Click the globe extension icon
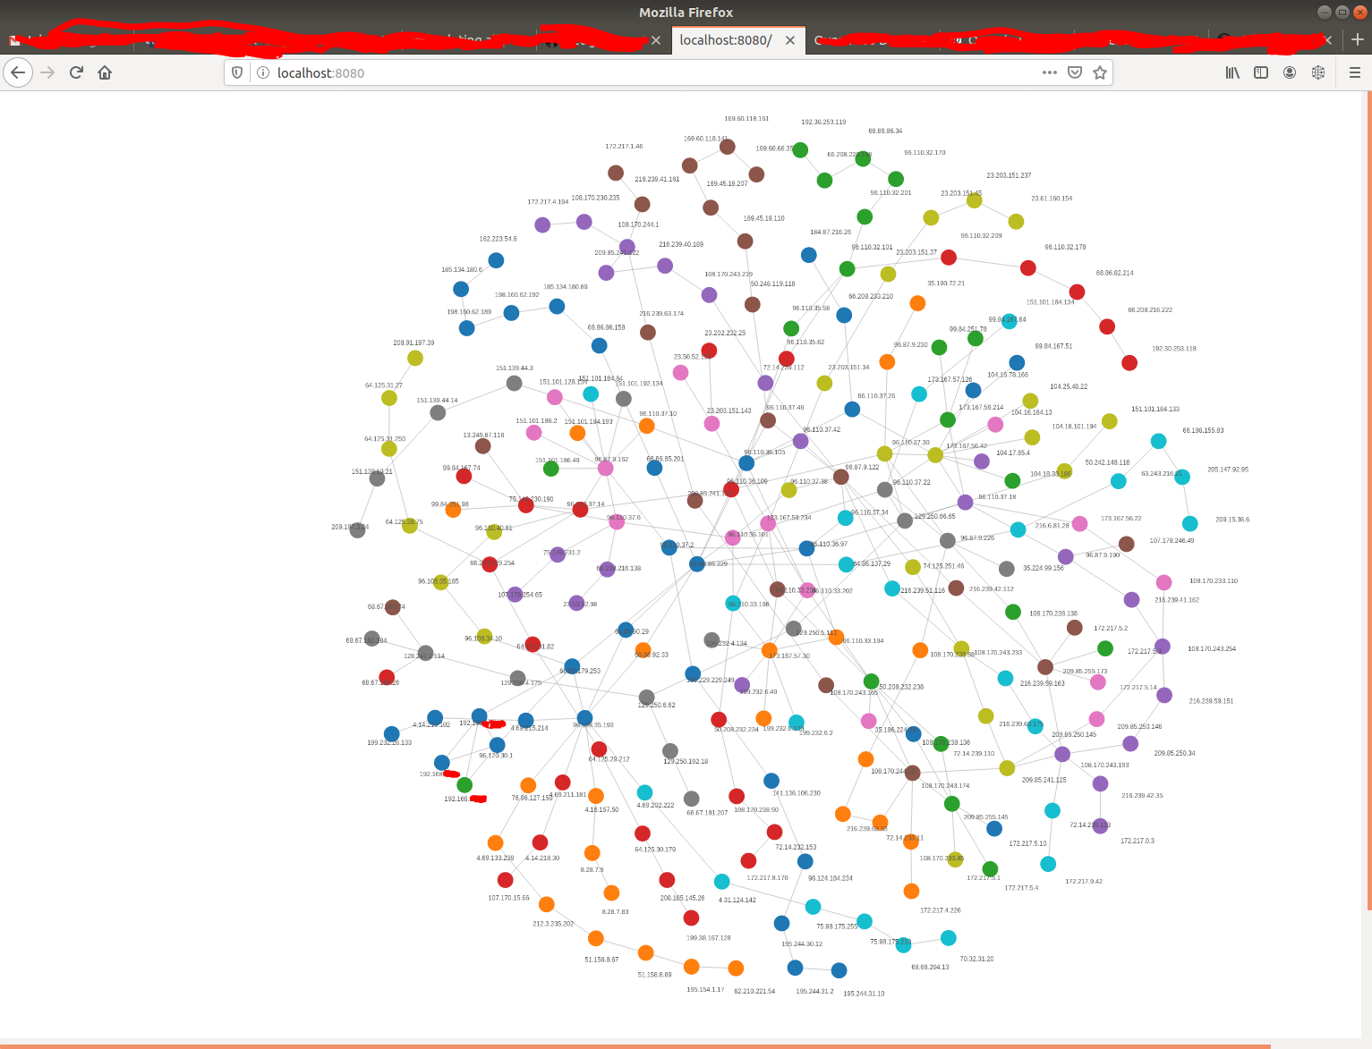 tap(1318, 72)
